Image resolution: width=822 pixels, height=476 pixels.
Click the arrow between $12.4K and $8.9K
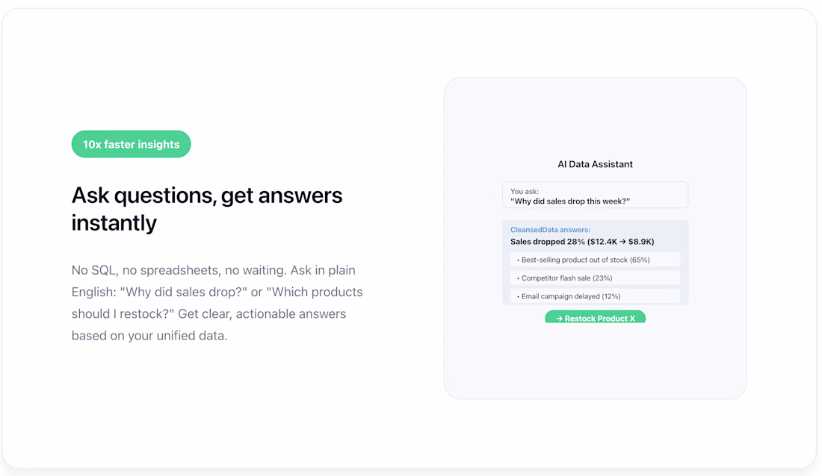[x=620, y=242]
